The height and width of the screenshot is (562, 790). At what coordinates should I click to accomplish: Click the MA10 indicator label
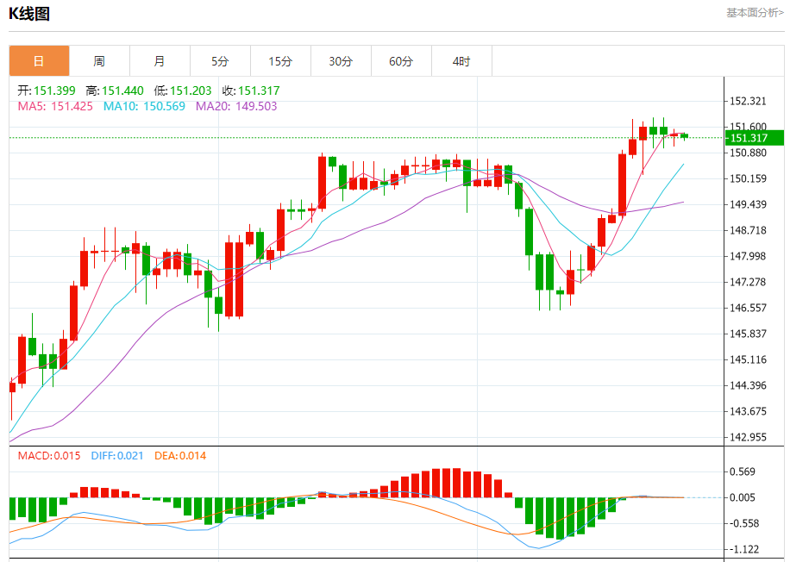point(144,106)
